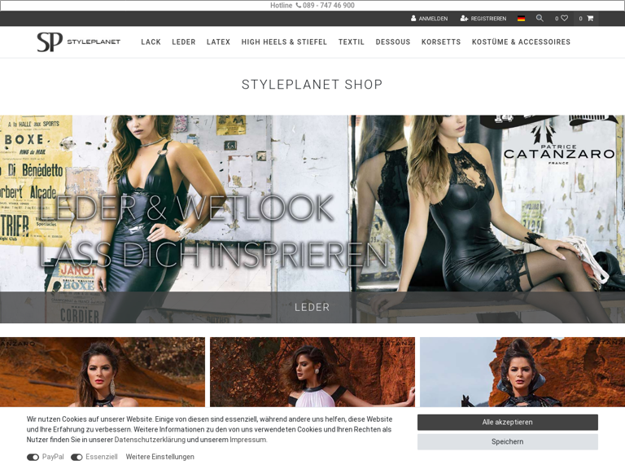
Task: Click Alle akzeptieren cookie button
Action: click(508, 422)
